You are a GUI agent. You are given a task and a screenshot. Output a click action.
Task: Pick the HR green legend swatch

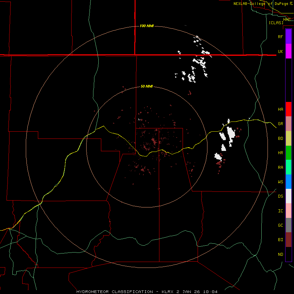tap(288, 153)
